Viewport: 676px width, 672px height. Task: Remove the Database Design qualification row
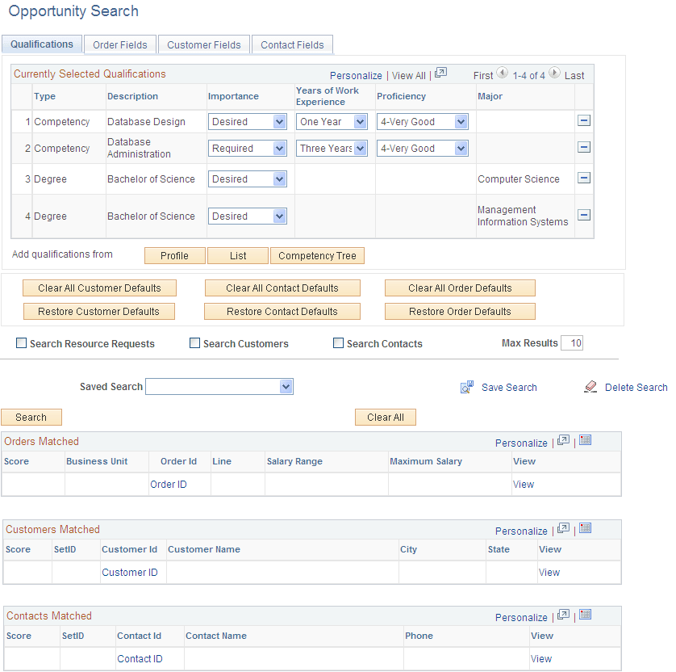click(x=584, y=121)
